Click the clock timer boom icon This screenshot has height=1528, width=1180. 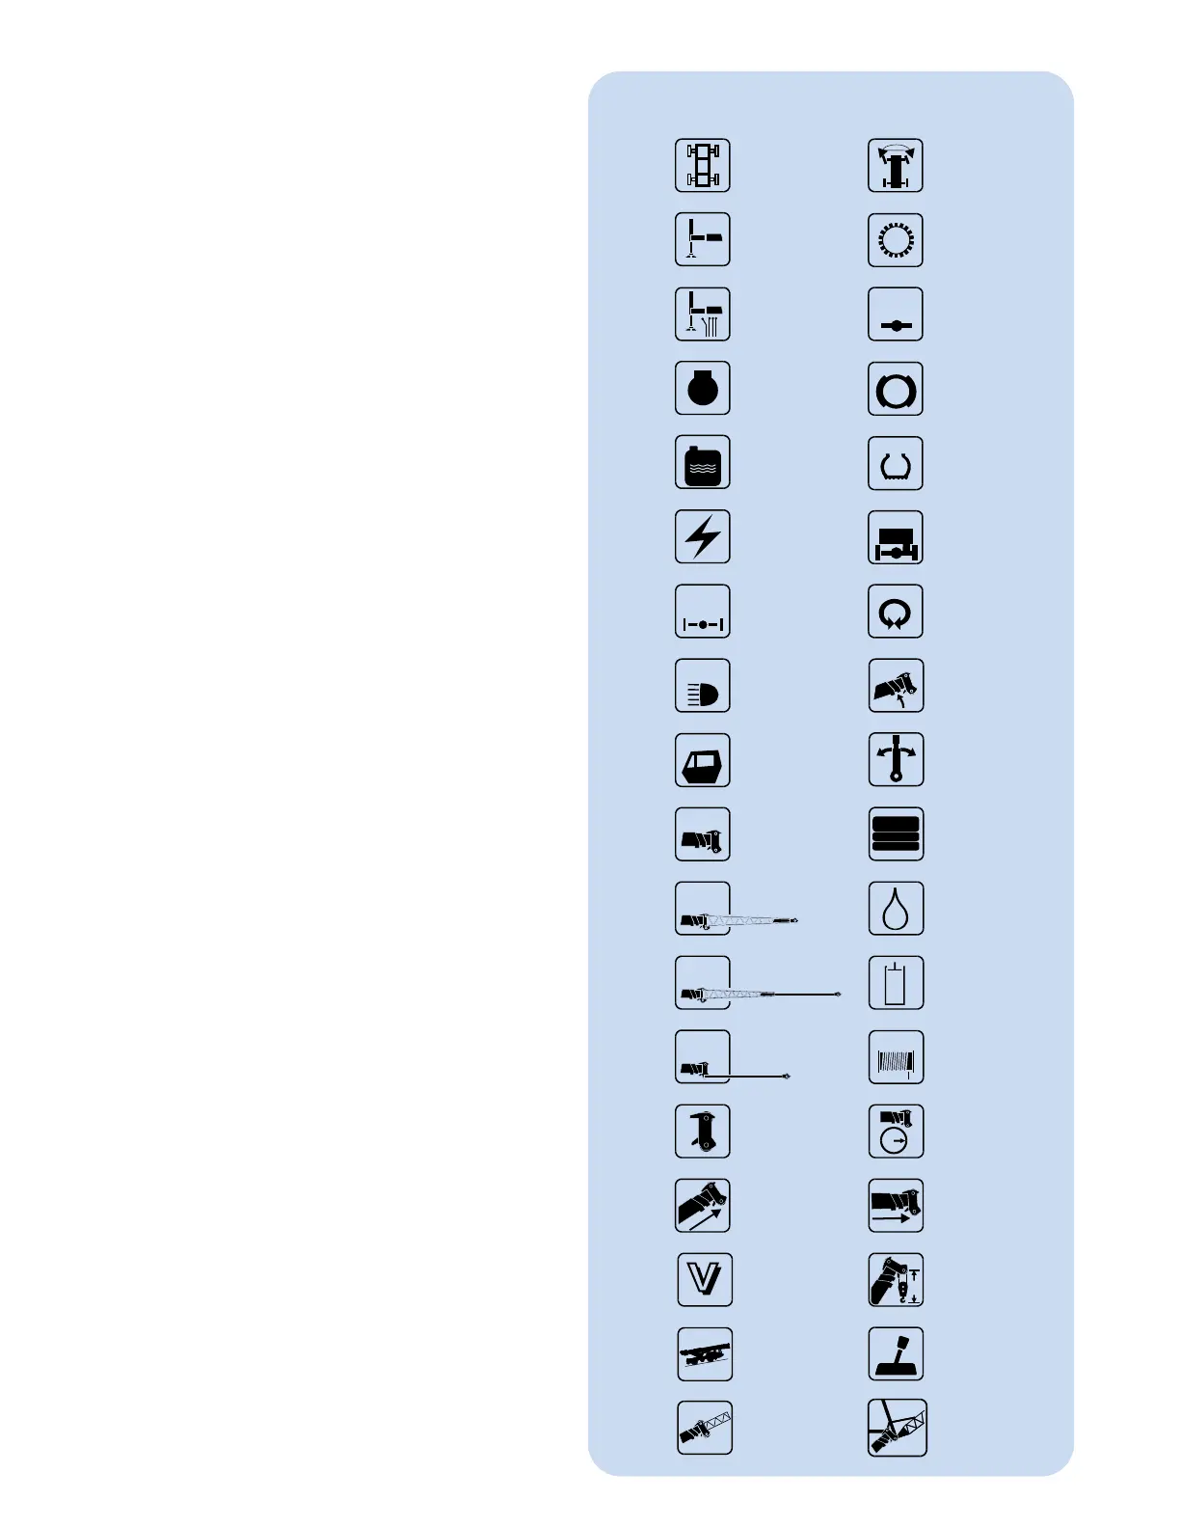click(896, 1132)
